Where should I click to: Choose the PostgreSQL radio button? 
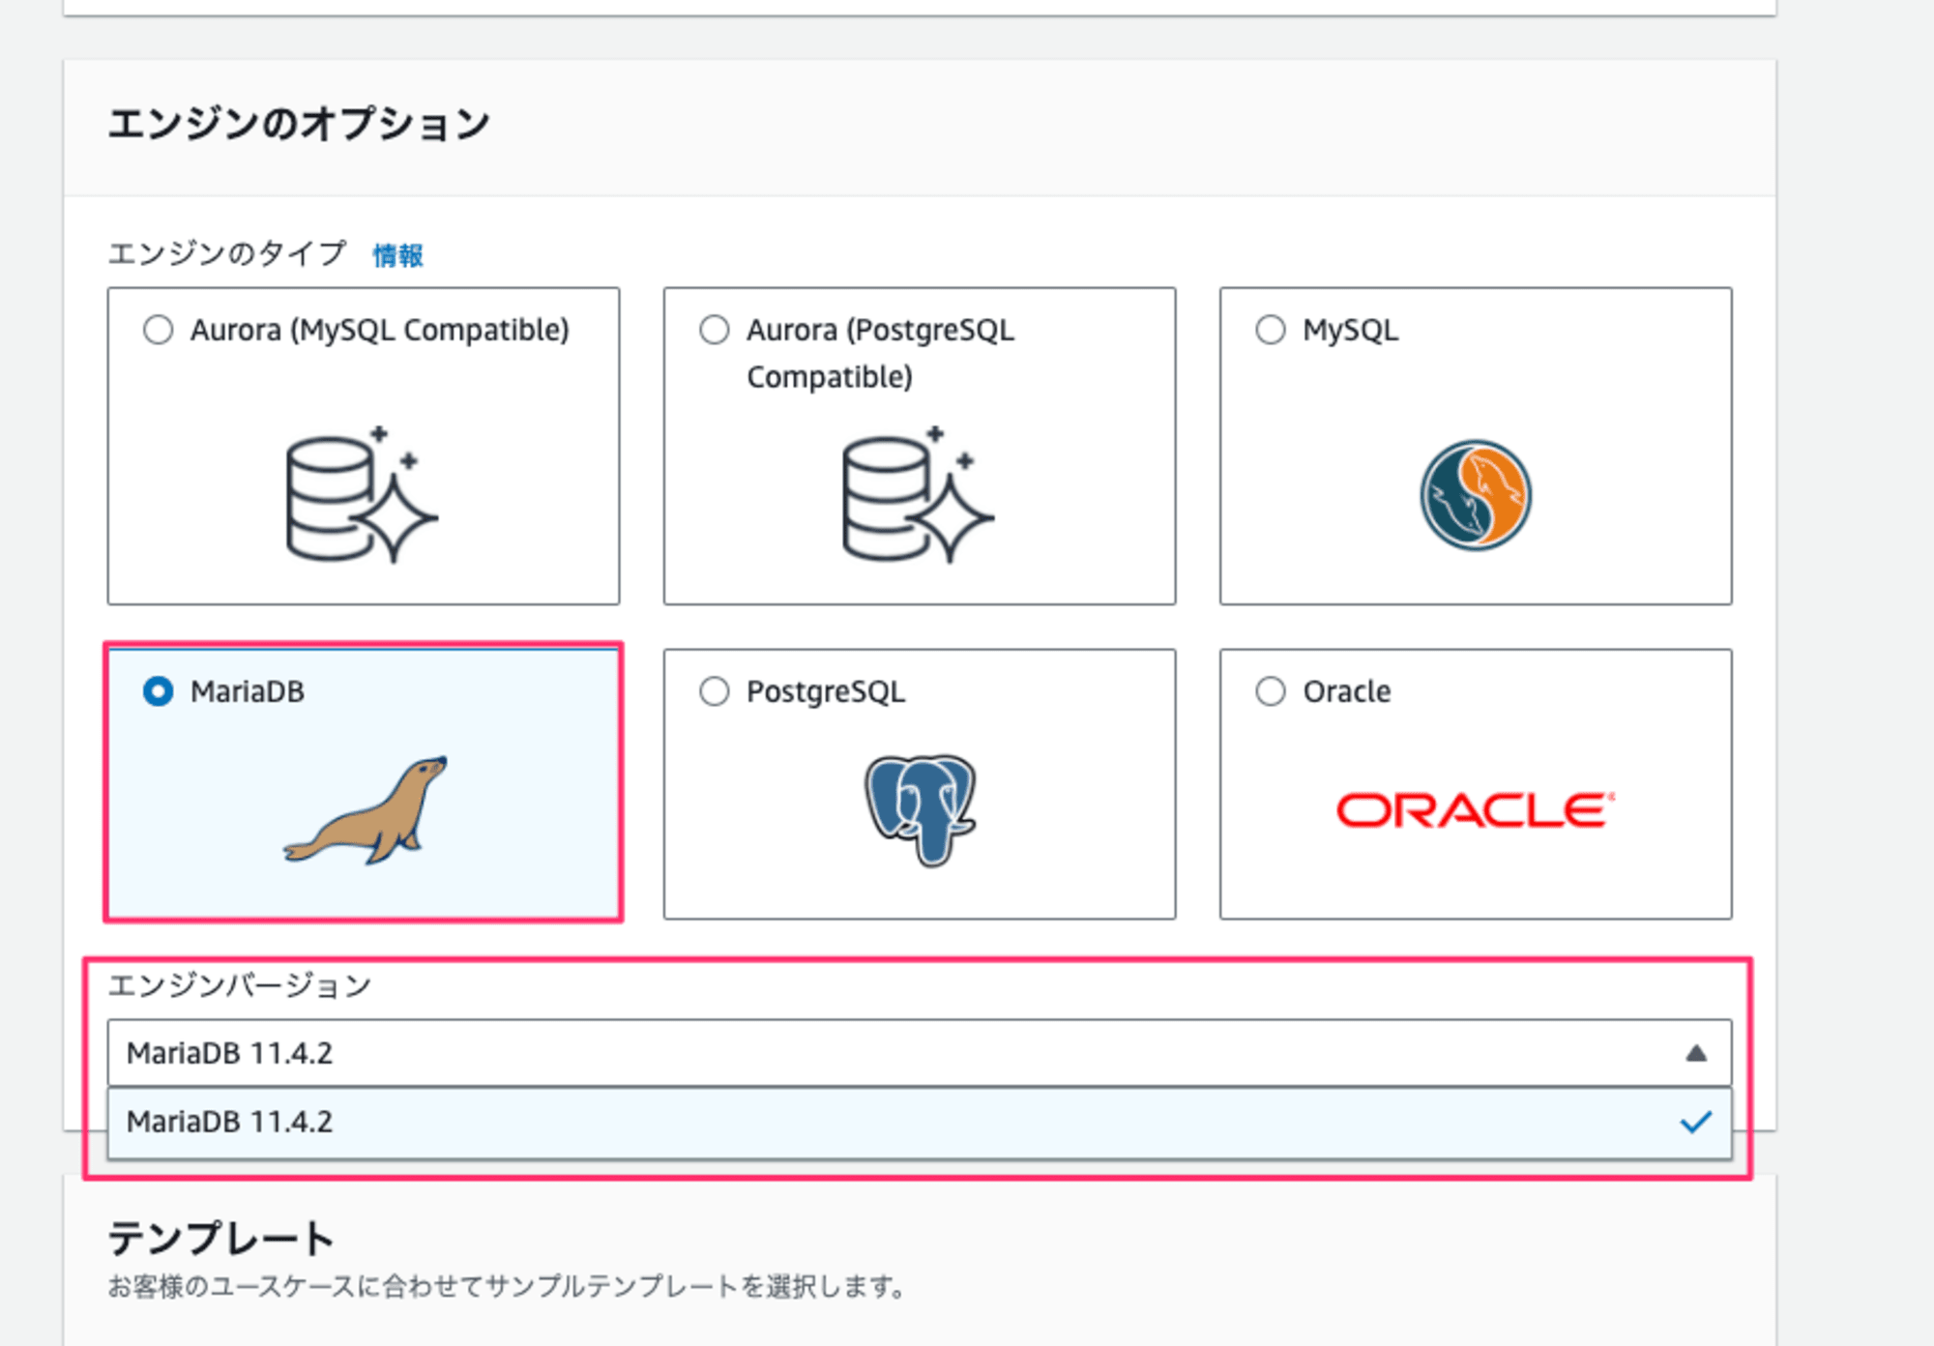coord(714,691)
